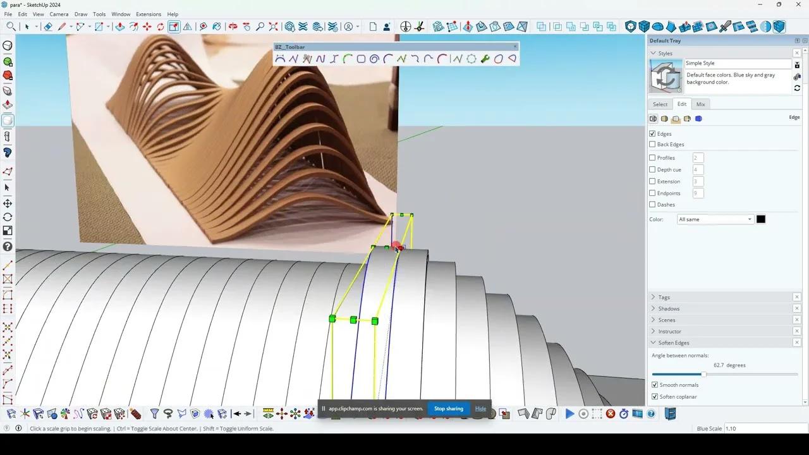Collapse the Soften Edges panel
This screenshot has width=809, height=455.
(653, 343)
